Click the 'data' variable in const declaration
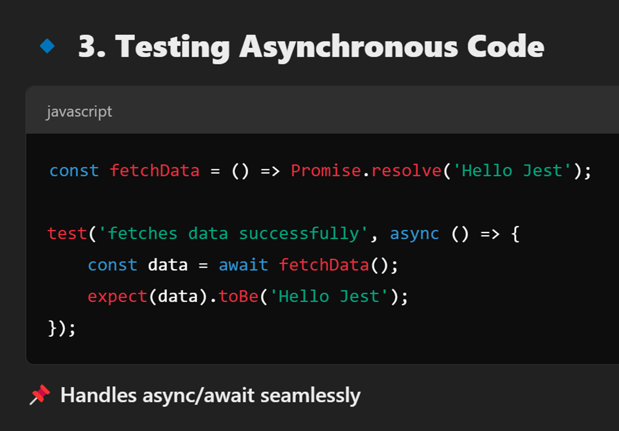This screenshot has height=431, width=619. tap(168, 265)
